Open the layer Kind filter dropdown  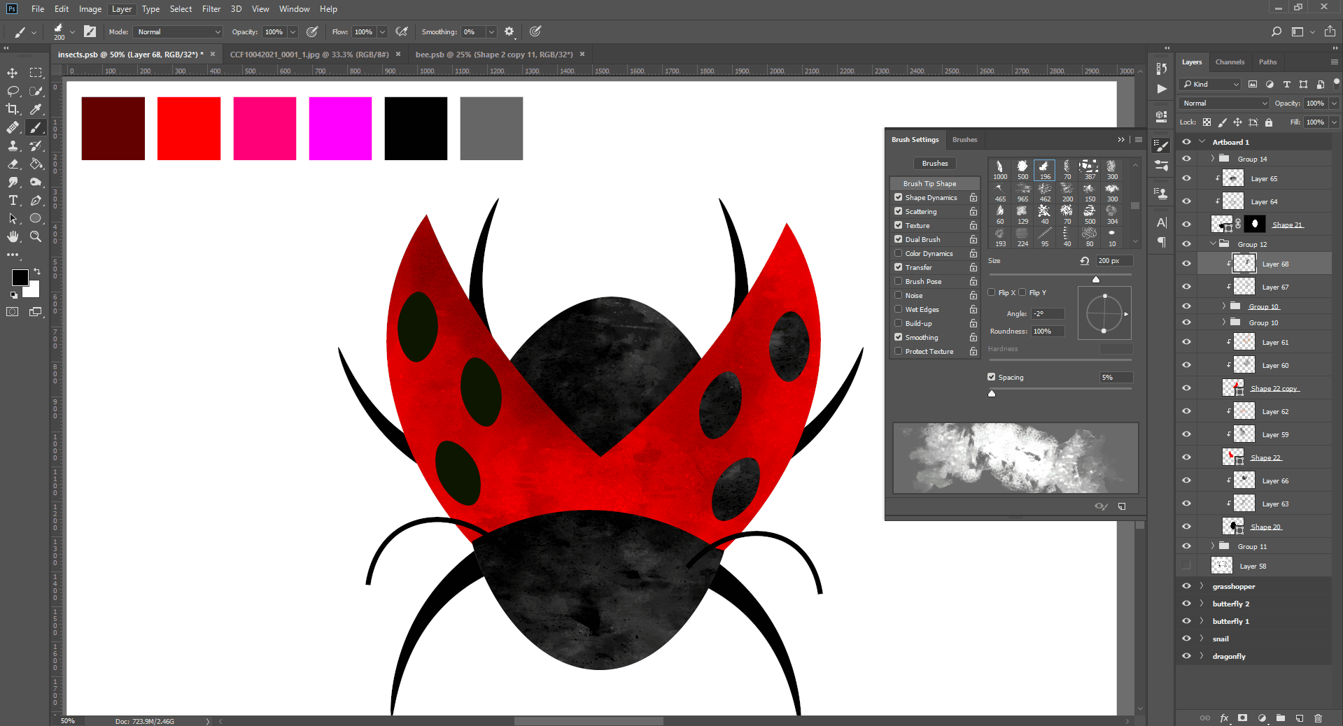pyautogui.click(x=1210, y=84)
